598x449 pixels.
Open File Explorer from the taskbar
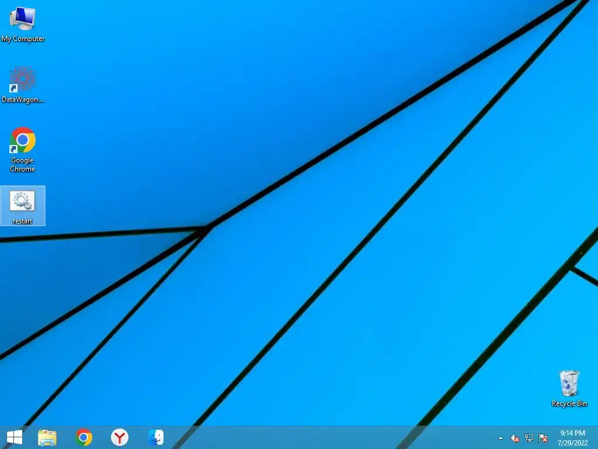pyautogui.click(x=47, y=437)
